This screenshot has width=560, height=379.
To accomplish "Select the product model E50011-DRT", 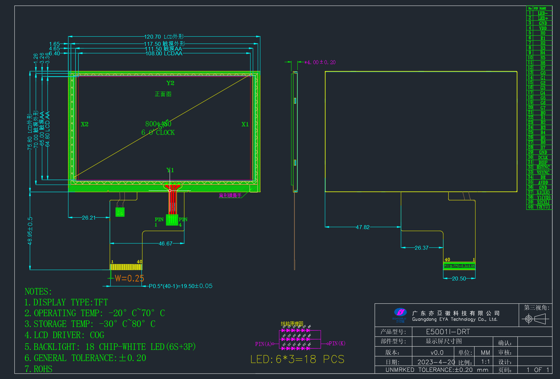I will coord(448,332).
